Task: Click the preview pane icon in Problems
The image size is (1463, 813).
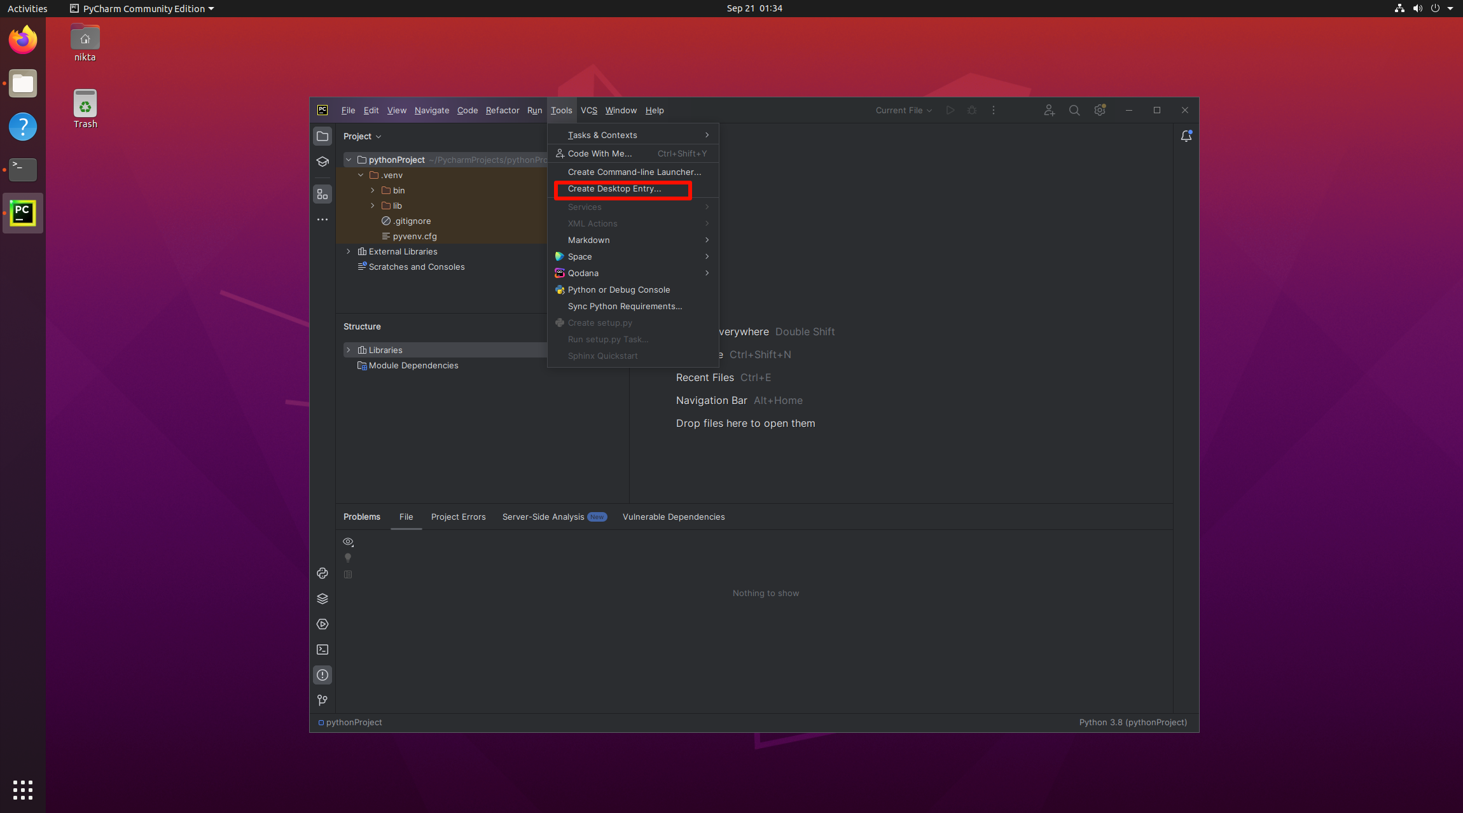Action: click(348, 574)
